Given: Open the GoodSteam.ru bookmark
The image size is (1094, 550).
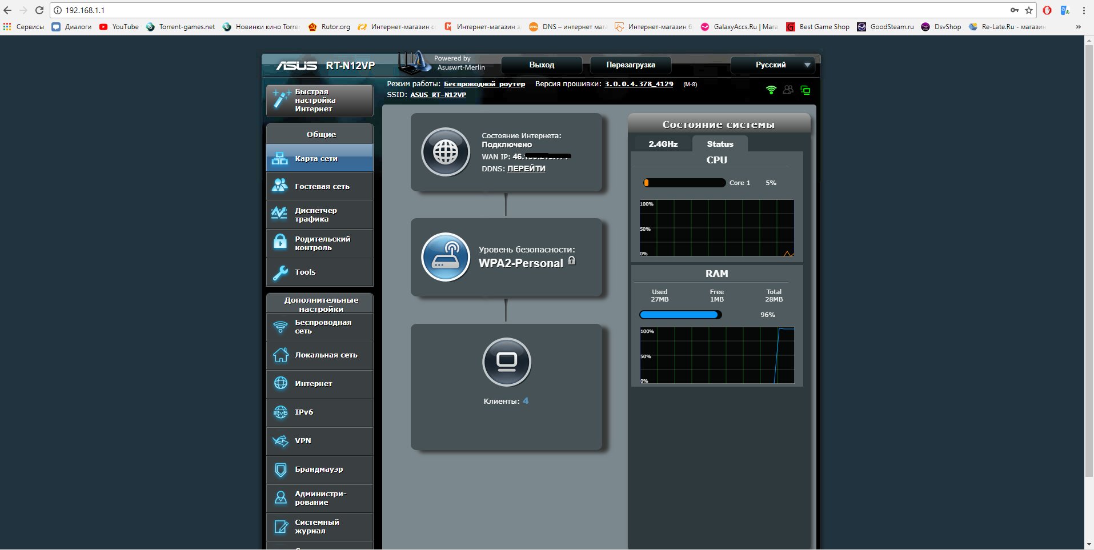Looking at the screenshot, I should [x=885, y=27].
